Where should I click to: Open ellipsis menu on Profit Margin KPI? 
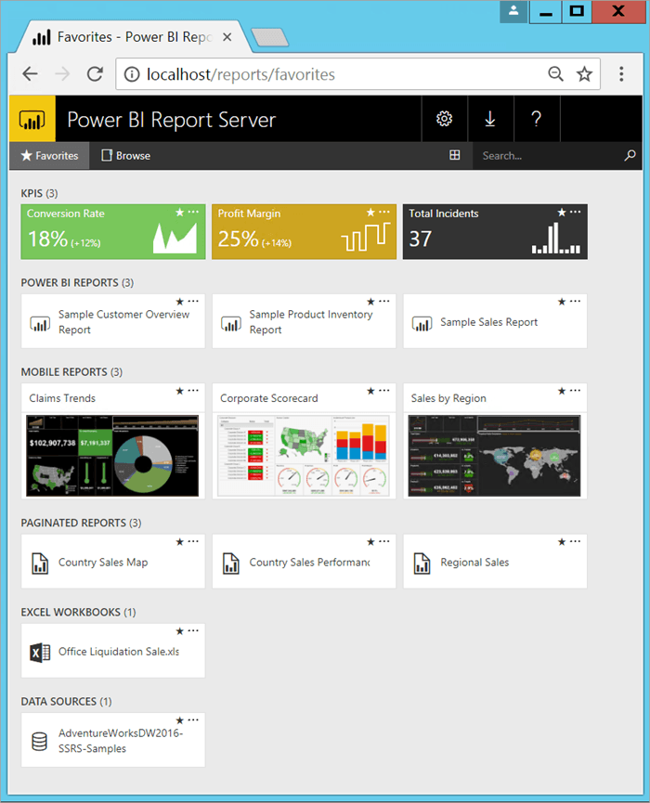384,212
